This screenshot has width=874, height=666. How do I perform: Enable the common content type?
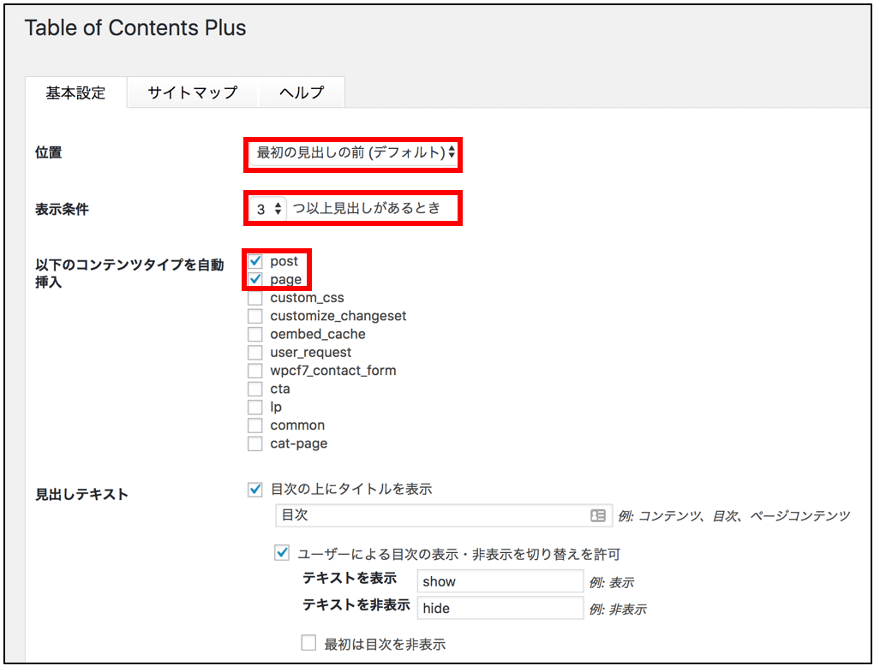pyautogui.click(x=255, y=425)
